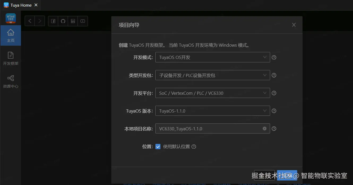Click the Tuya Home tab icon
Image resolution: width=353 pixels, height=185 pixels.
coord(6,5)
